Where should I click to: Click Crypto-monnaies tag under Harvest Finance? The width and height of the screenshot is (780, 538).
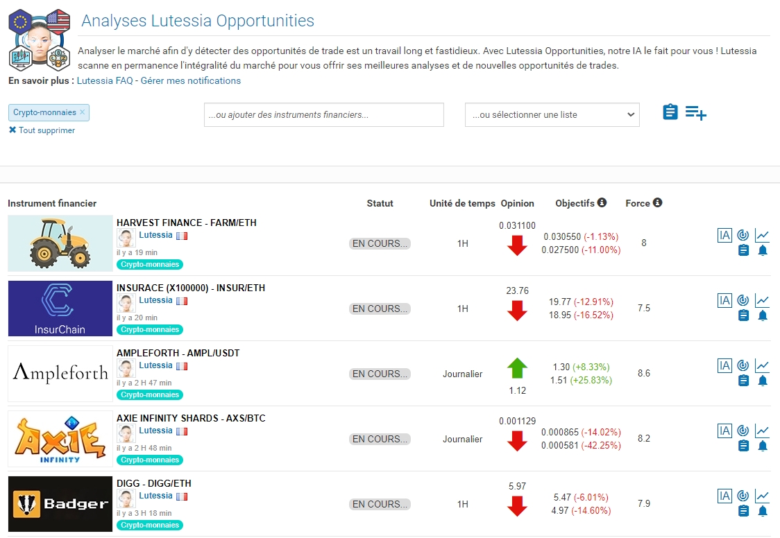coord(150,264)
